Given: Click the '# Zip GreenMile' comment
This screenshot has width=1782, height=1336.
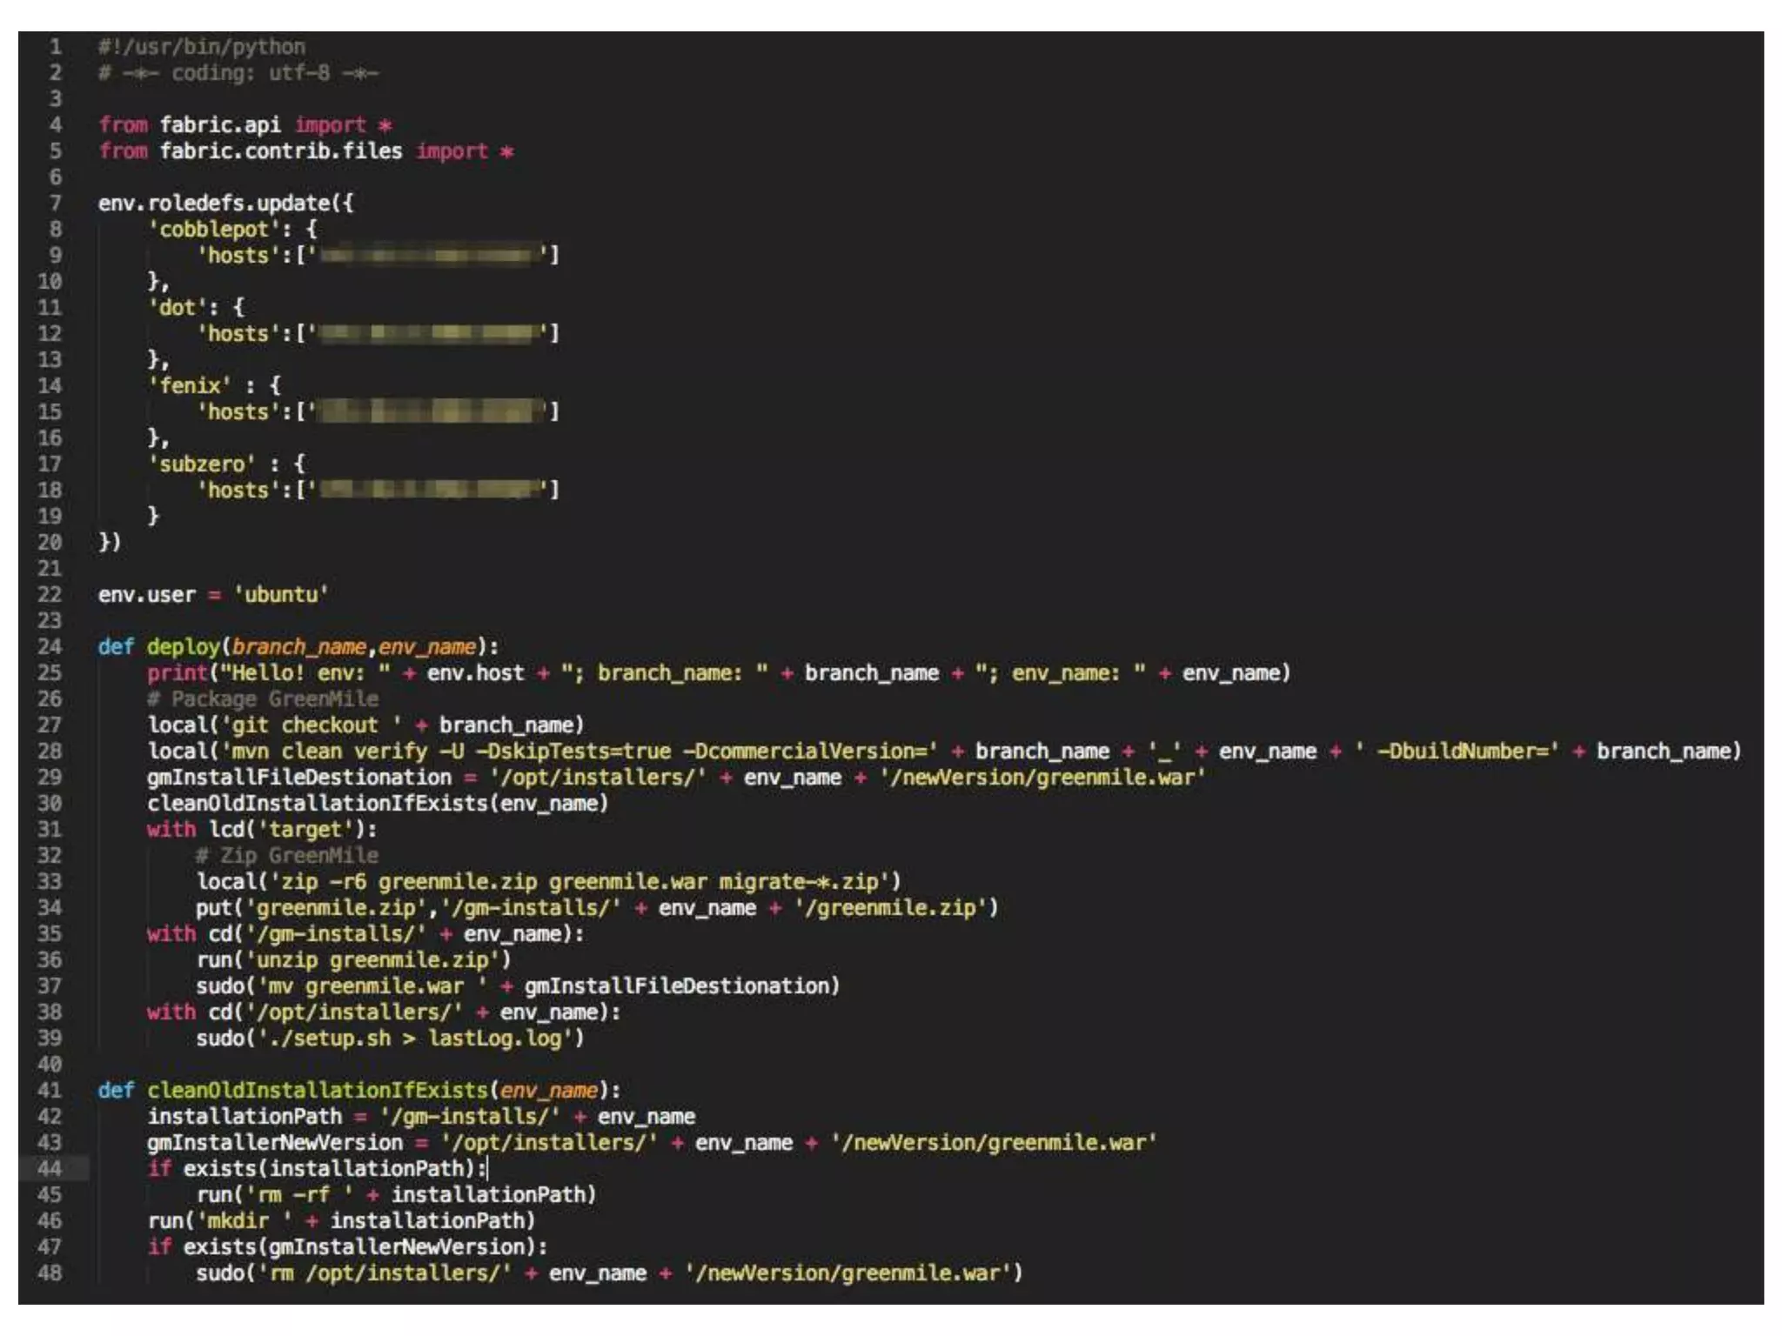Looking at the screenshot, I should pos(287,855).
